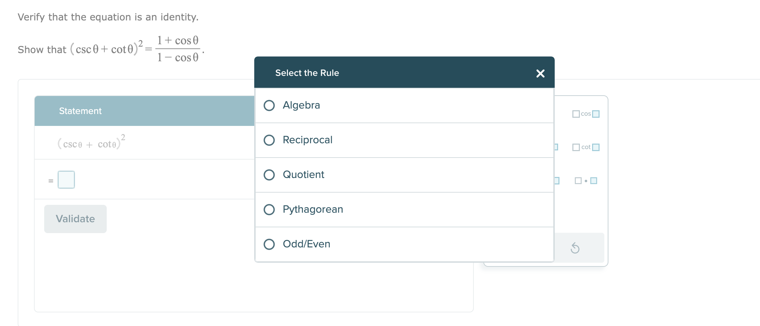760x326 pixels.
Task: Select the Pythagorean rule option
Action: coord(269,210)
